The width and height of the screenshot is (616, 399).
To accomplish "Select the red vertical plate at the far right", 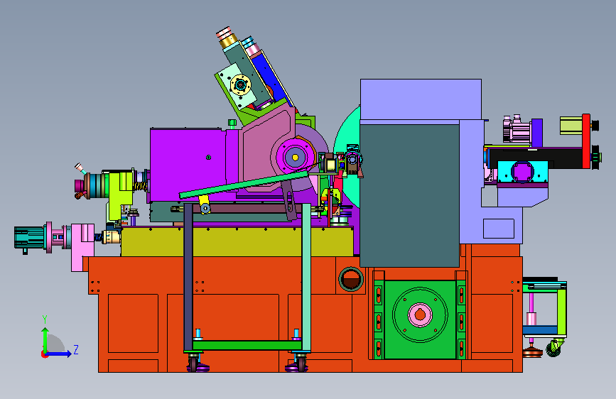I will pyautogui.click(x=586, y=141).
